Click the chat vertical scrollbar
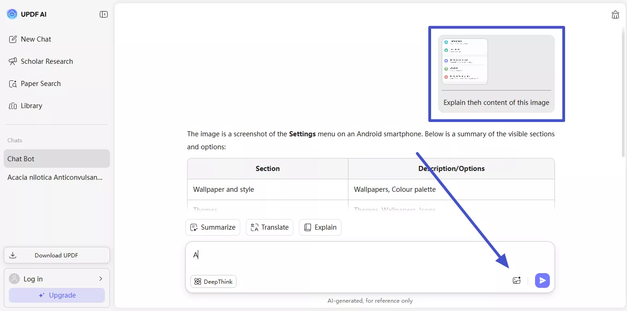Viewport: 627px width, 311px height. pyautogui.click(x=623, y=92)
